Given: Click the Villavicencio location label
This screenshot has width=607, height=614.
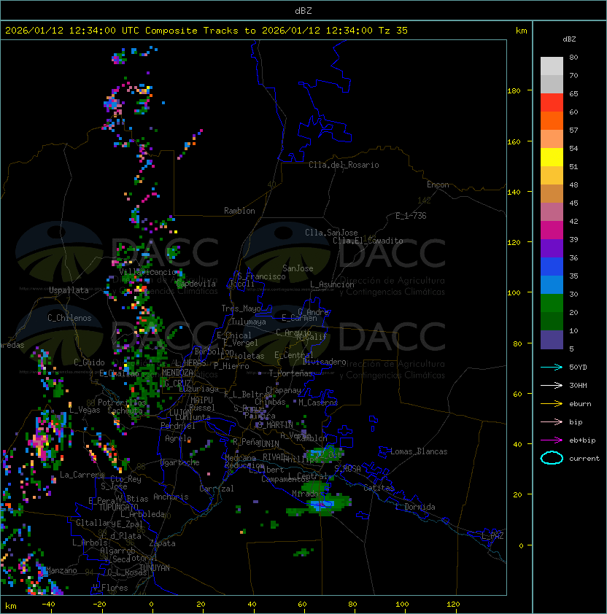Looking at the screenshot, I should click(x=147, y=272).
